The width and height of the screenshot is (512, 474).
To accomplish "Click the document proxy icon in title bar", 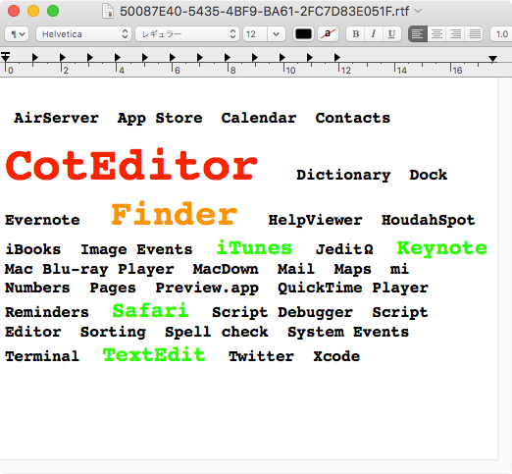I will tap(108, 11).
